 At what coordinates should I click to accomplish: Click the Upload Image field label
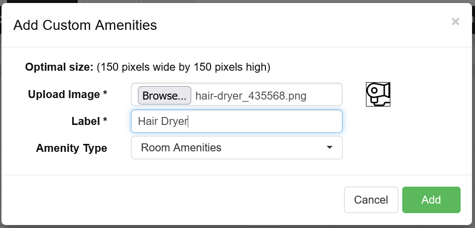tap(68, 94)
